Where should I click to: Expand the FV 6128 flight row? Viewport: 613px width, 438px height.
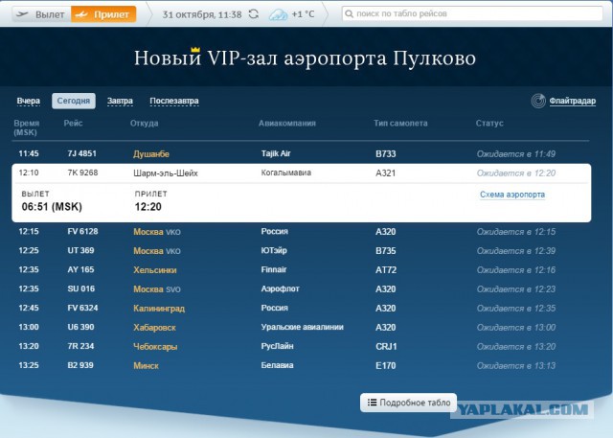[301, 232]
